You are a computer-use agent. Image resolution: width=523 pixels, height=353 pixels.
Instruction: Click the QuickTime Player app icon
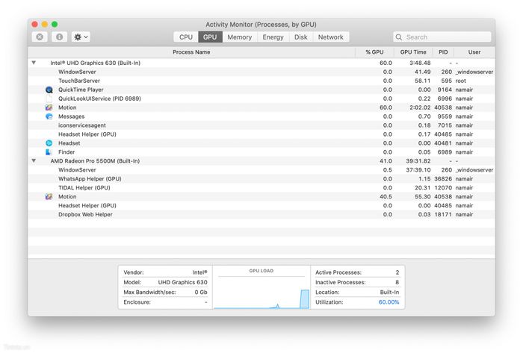49,90
